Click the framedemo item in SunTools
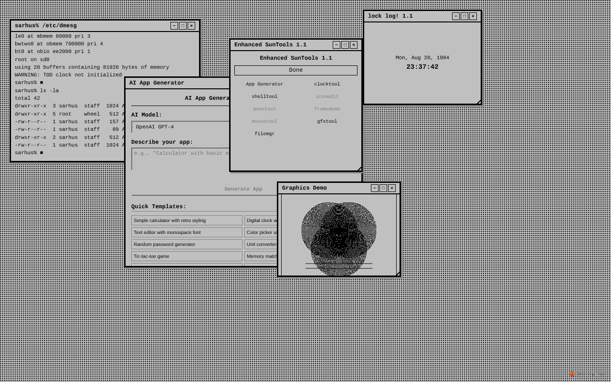 coord(327,109)
